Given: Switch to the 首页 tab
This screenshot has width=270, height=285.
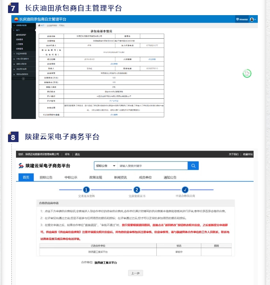Looking at the screenshot, I should (26, 177).
